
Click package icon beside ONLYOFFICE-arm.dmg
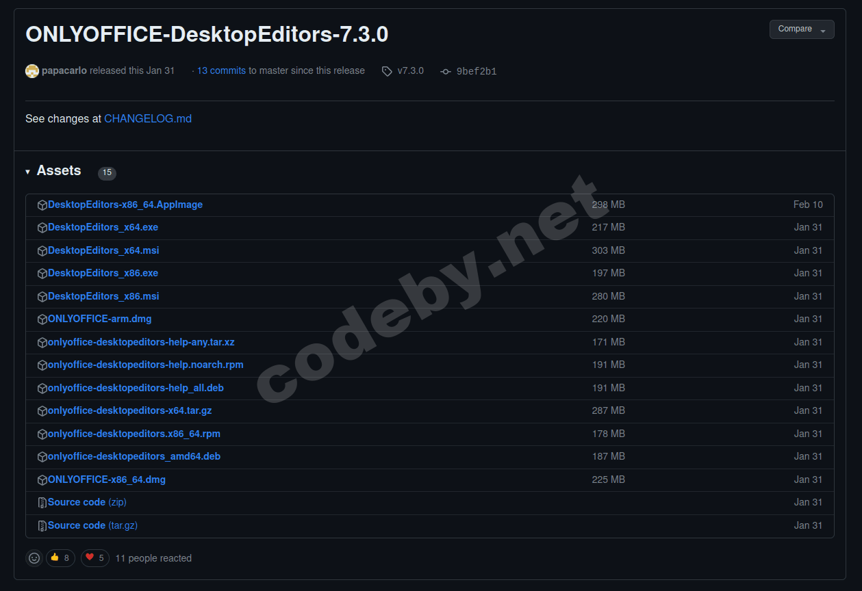pos(42,319)
